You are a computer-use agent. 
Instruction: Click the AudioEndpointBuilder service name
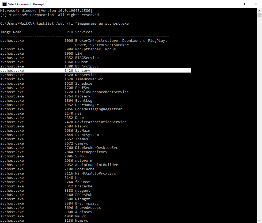pyautogui.click(x=96, y=165)
